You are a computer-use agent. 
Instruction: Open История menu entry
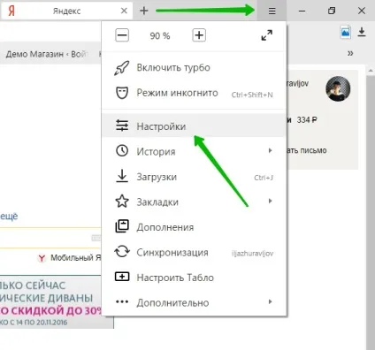pos(194,151)
